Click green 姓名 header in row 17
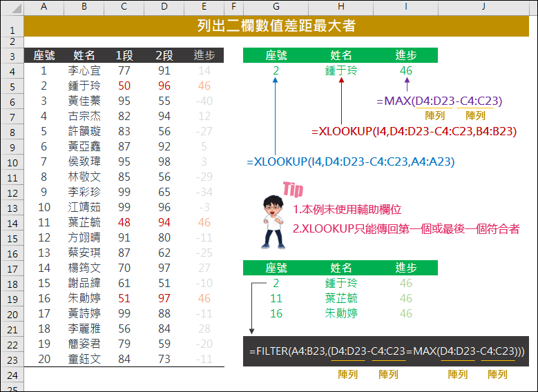The height and width of the screenshot is (392, 538). coord(341,268)
